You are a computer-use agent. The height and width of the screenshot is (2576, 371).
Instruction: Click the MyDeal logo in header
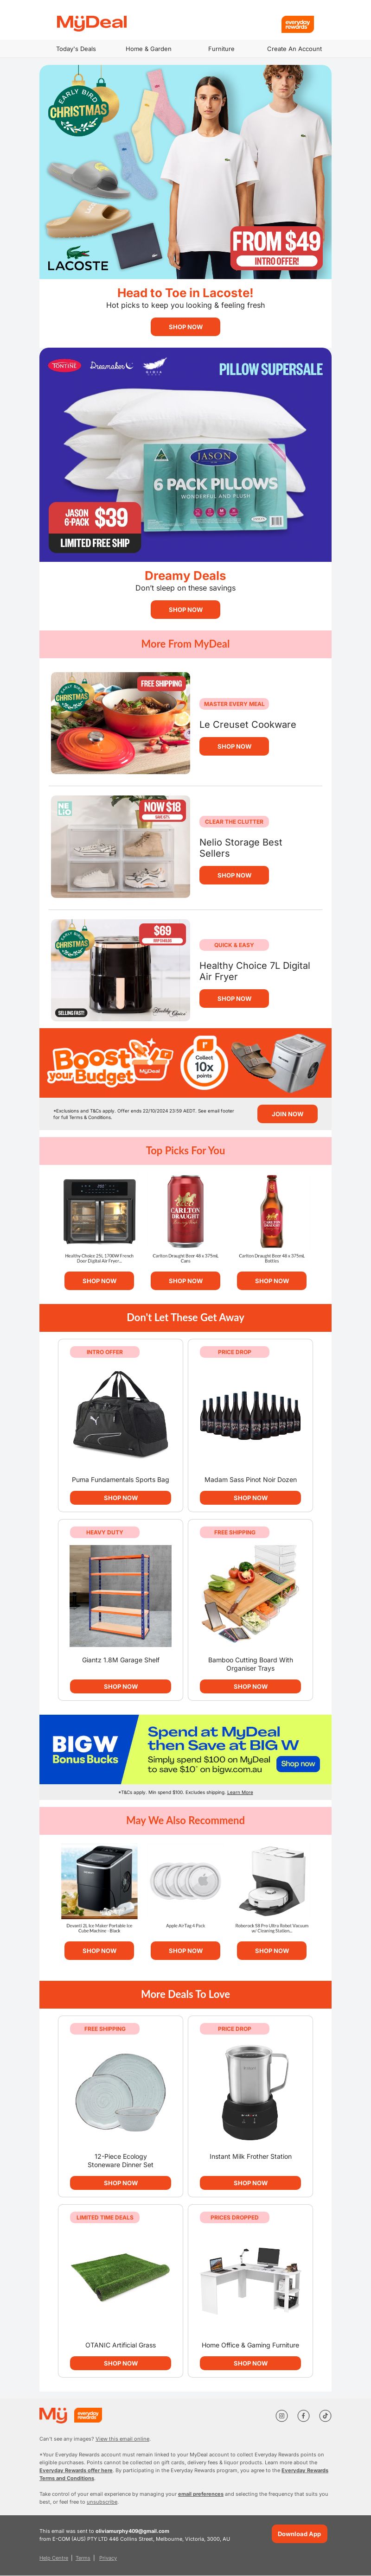pos(92,22)
